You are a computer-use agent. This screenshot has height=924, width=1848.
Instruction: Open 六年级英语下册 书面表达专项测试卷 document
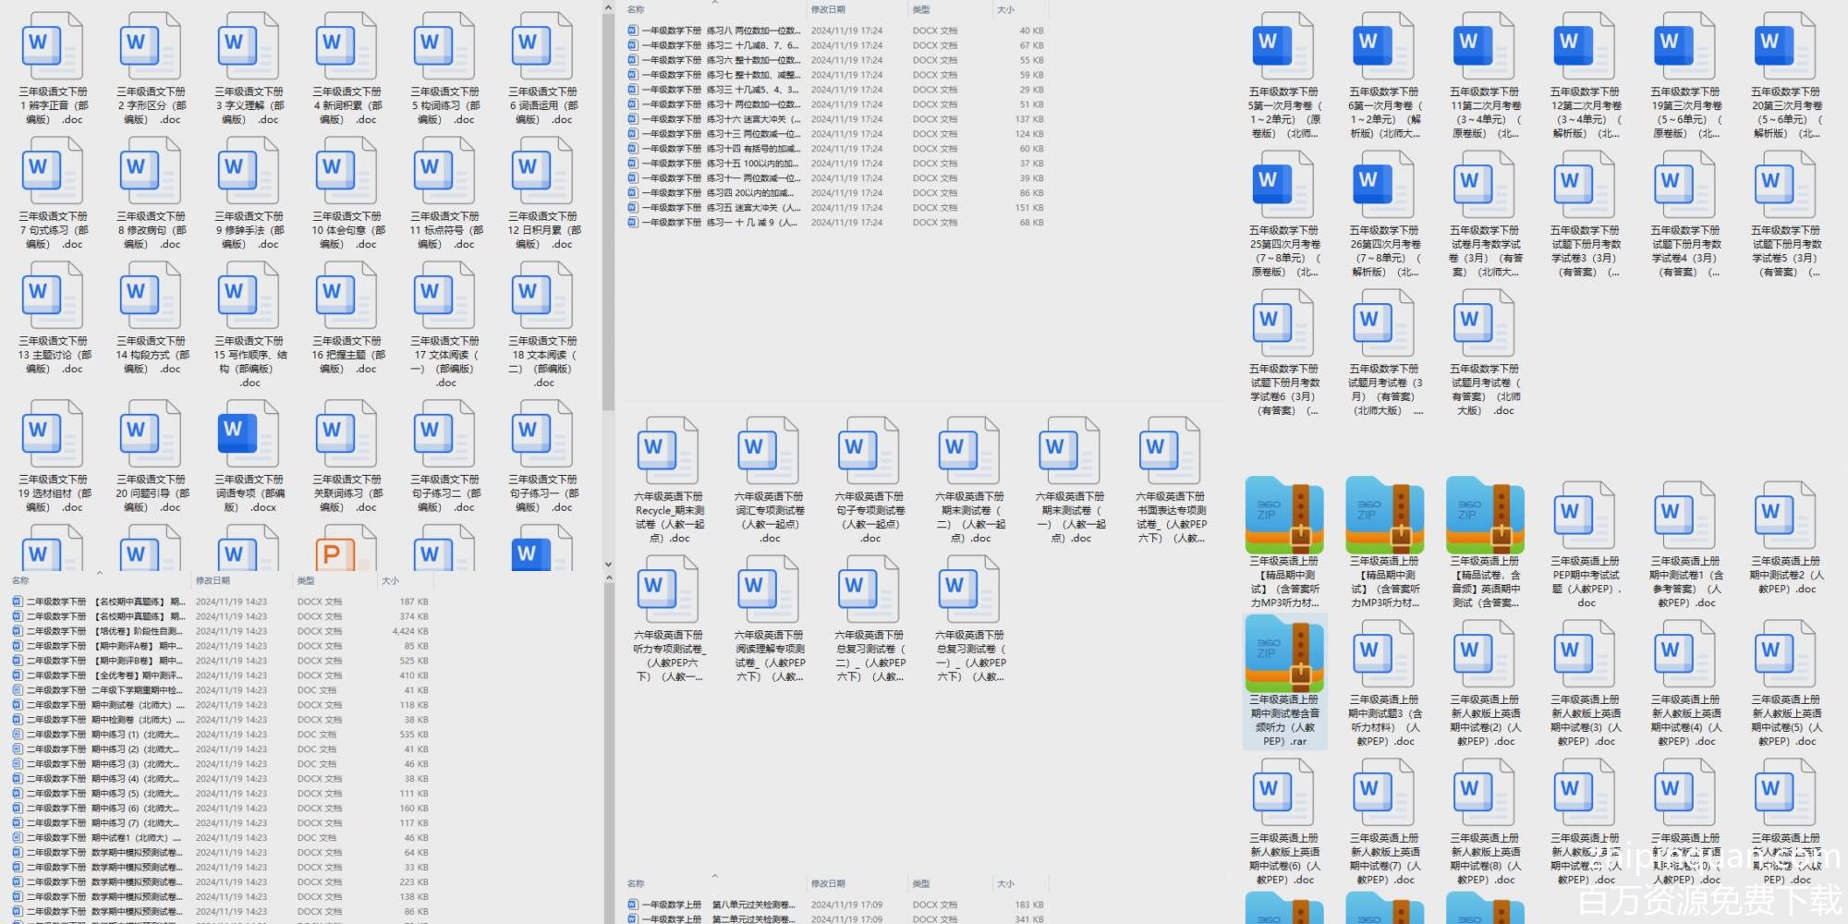tap(1170, 453)
